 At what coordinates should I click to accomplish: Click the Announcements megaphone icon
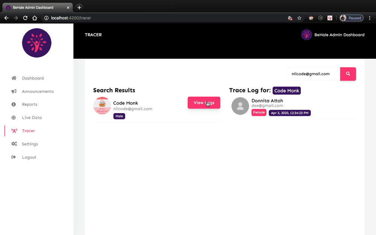tap(14, 91)
